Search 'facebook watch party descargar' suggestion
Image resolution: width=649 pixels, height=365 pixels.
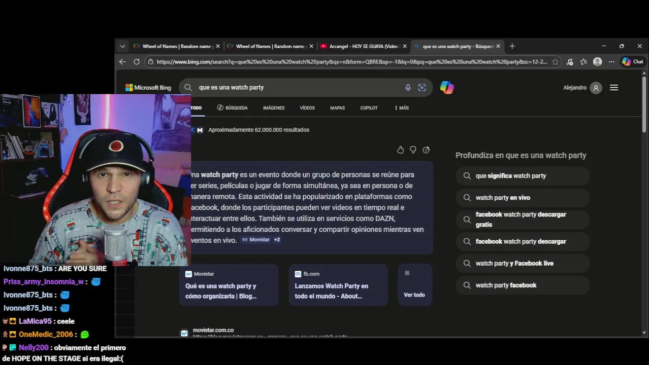pyautogui.click(x=523, y=241)
